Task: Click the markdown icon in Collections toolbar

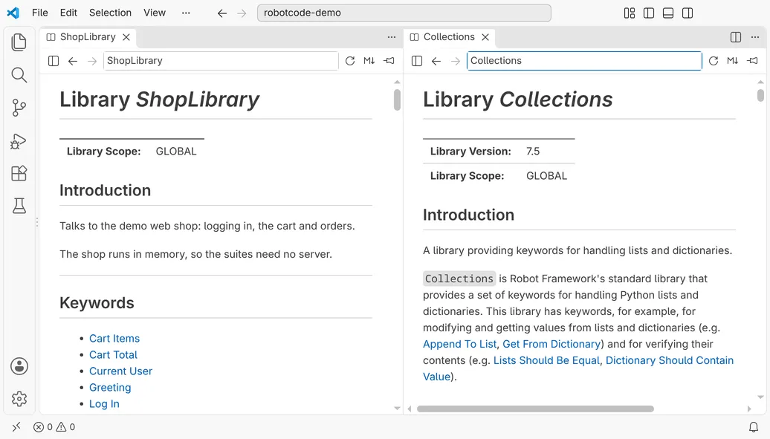Action: pos(733,61)
